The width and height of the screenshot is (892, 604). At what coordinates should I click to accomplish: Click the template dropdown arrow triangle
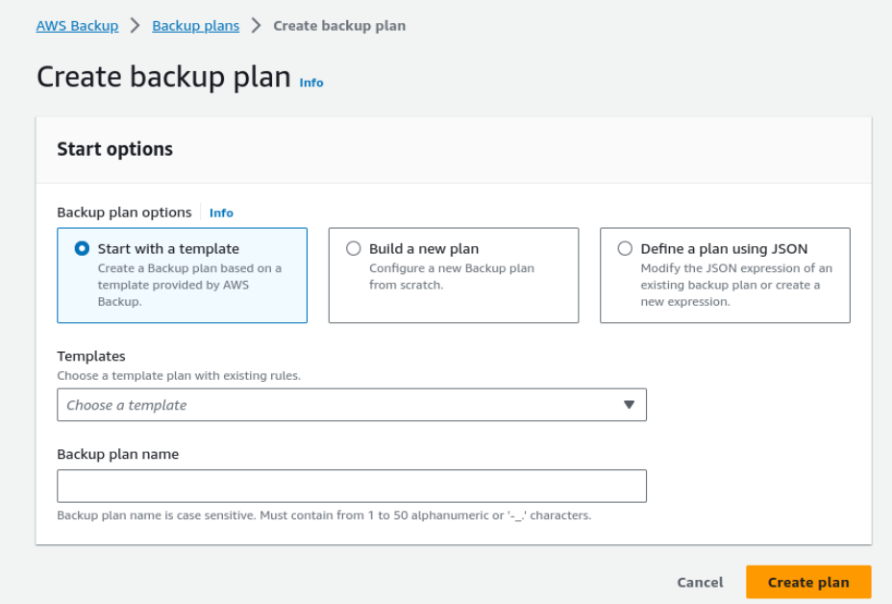pos(629,405)
